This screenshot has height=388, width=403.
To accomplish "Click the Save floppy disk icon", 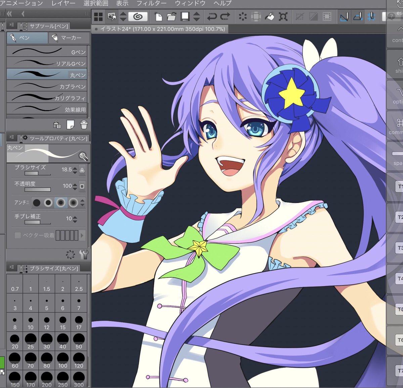I will tap(185, 16).
